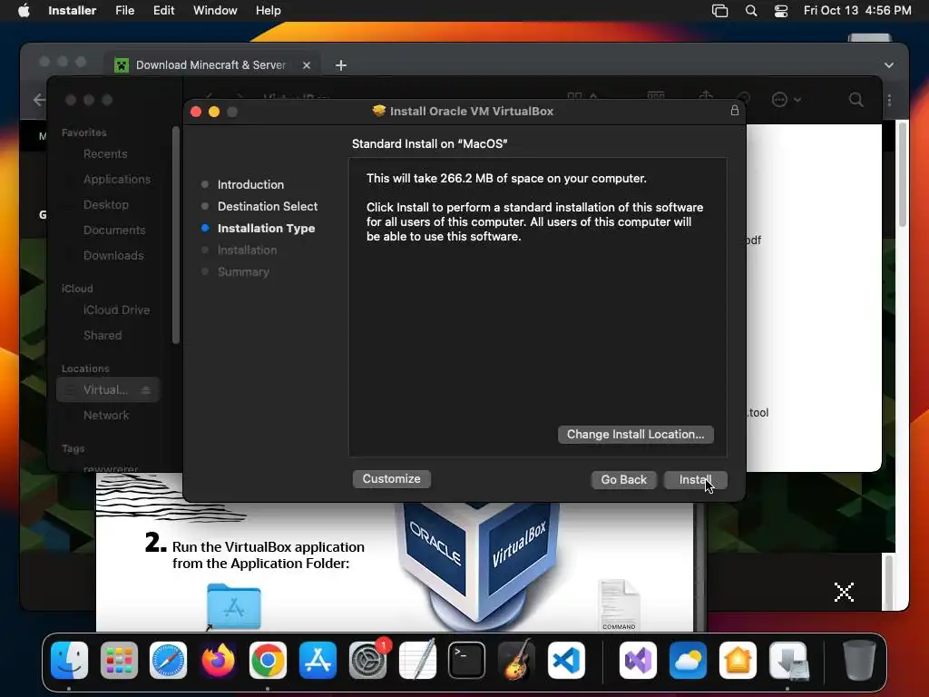The width and height of the screenshot is (929, 697).
Task: Select the Download Minecraft & Server tab
Action: coord(210,64)
